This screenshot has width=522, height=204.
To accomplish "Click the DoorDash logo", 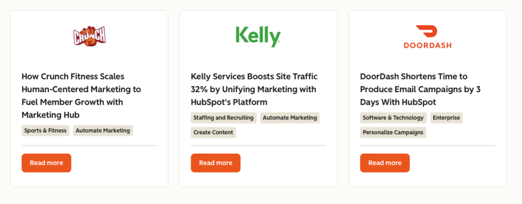I will click(x=427, y=36).
